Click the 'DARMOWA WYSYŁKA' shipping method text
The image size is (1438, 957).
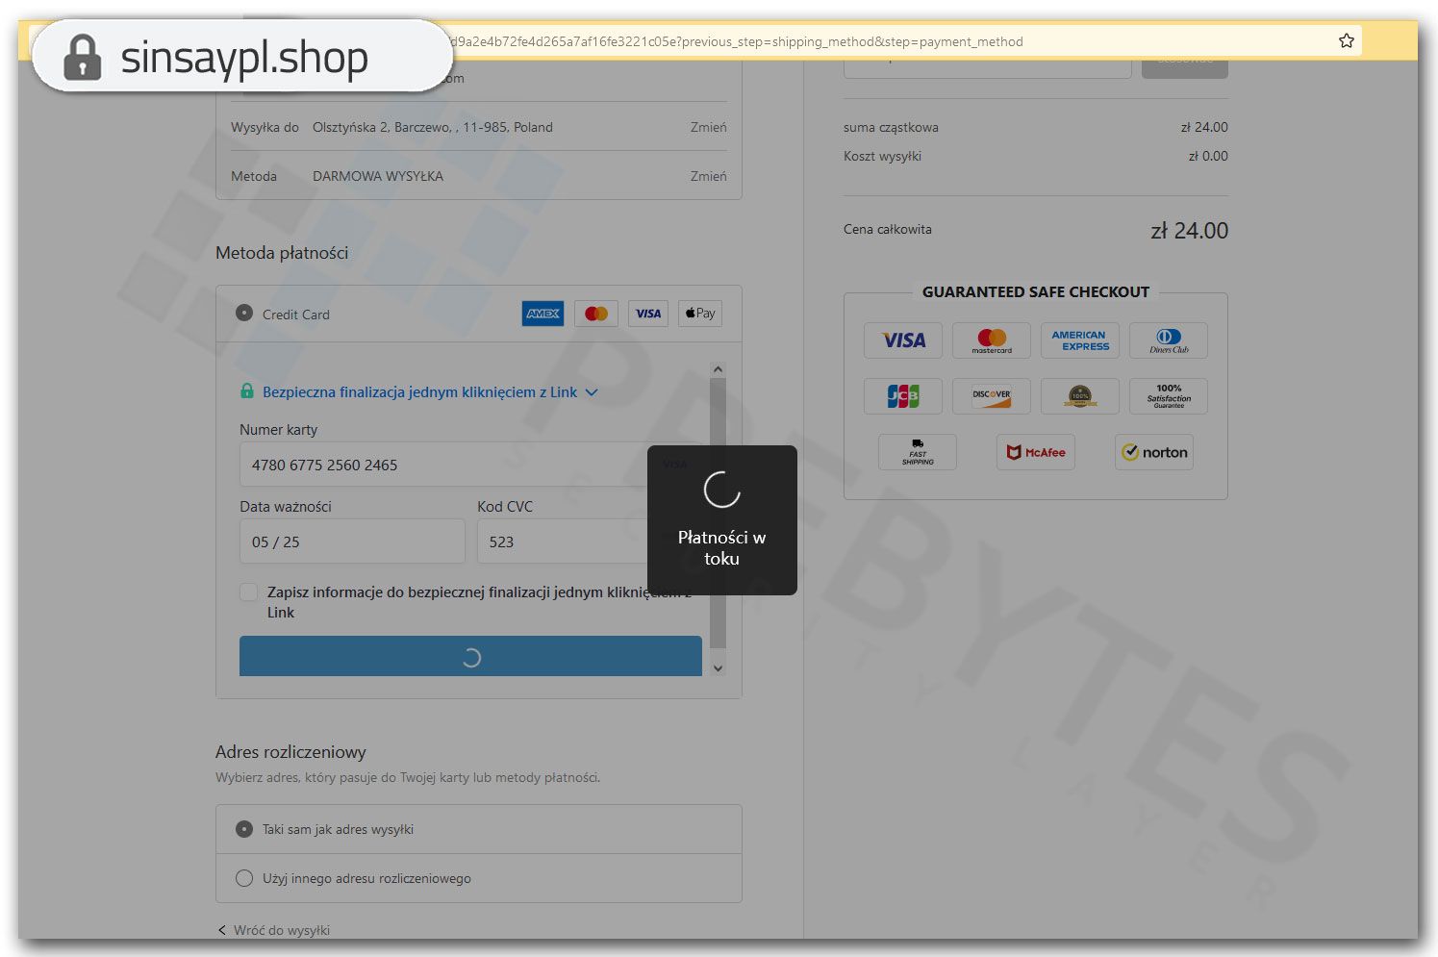[378, 176]
